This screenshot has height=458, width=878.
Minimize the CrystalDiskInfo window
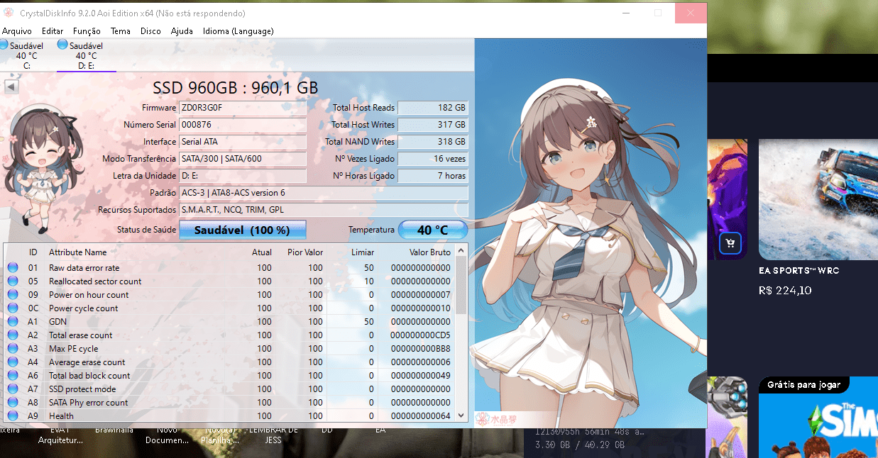point(626,13)
